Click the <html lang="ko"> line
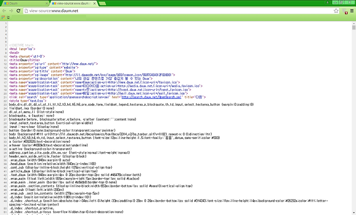Image resolution: width=356 pixels, height=215 pixels. click(x=22, y=49)
